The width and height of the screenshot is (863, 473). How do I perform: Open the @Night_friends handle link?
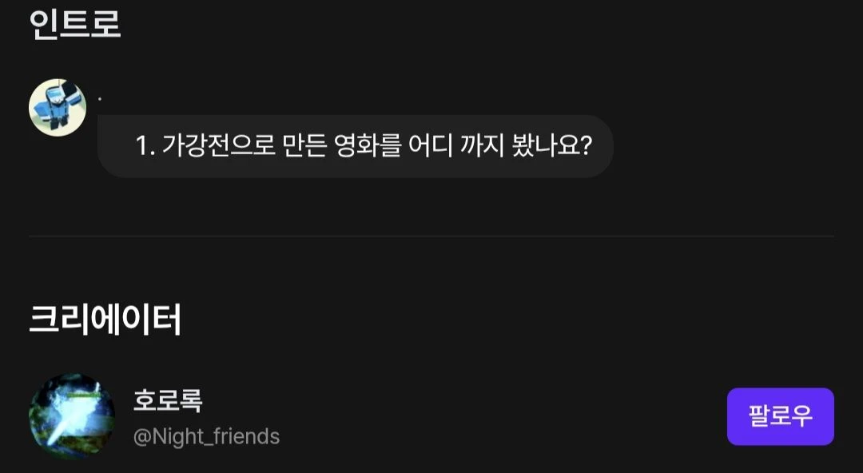[206, 436]
